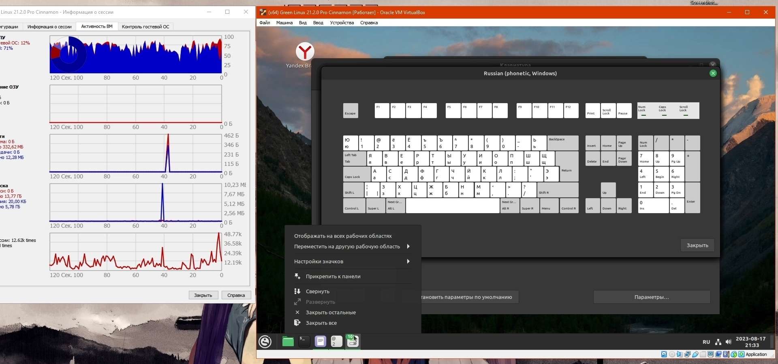
Task: Click the F12 key in the layout preview
Action: point(571,110)
